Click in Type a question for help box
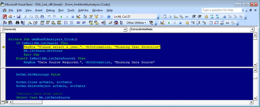This screenshot has width=260, height=107. 222,10
